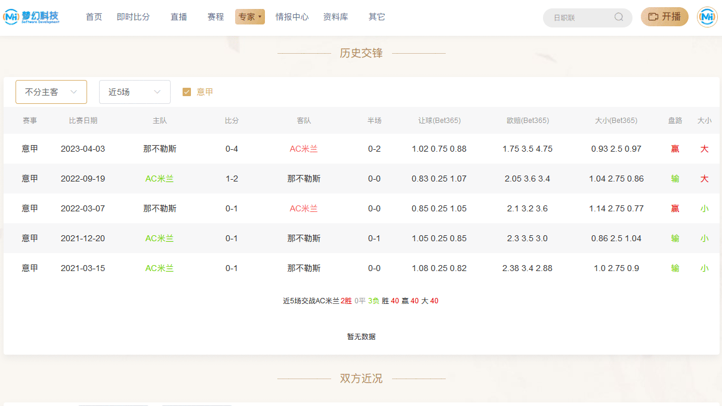Click the 盘路 column header
Viewport: 722px width, 406px height.
tap(675, 121)
